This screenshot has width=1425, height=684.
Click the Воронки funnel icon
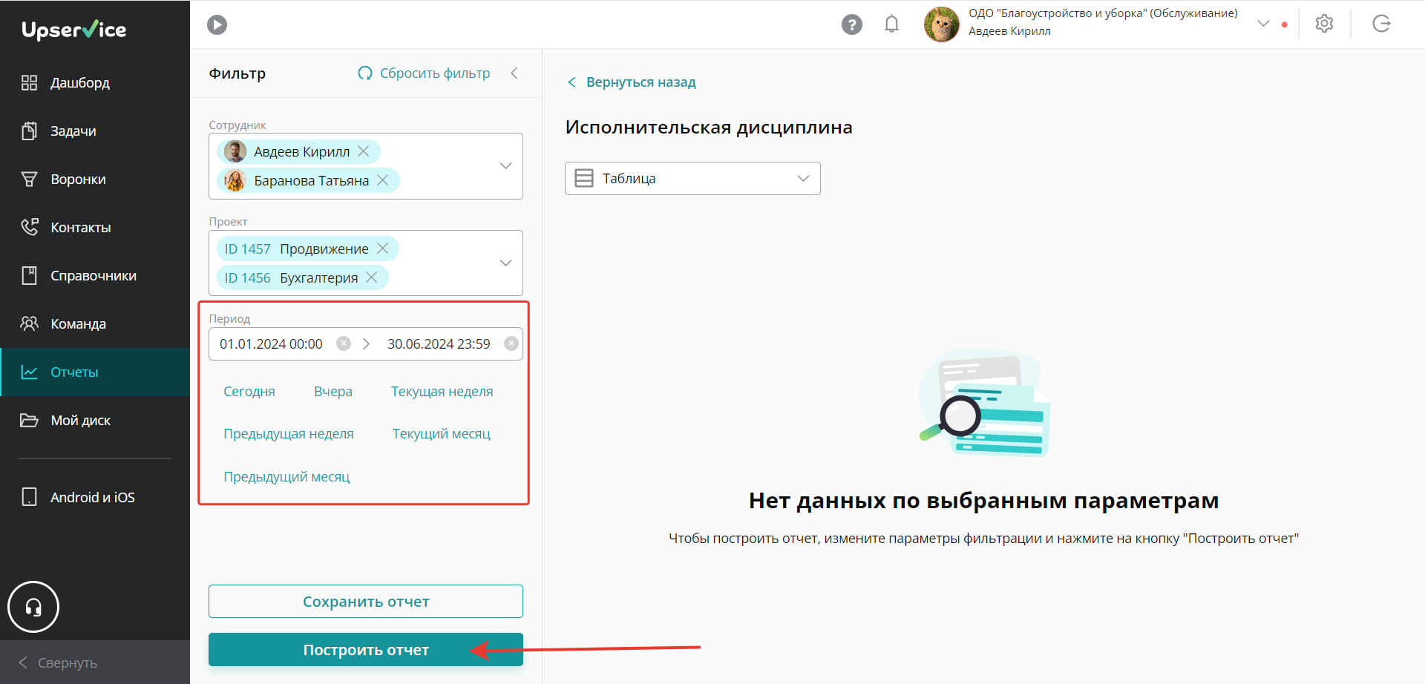(x=29, y=179)
